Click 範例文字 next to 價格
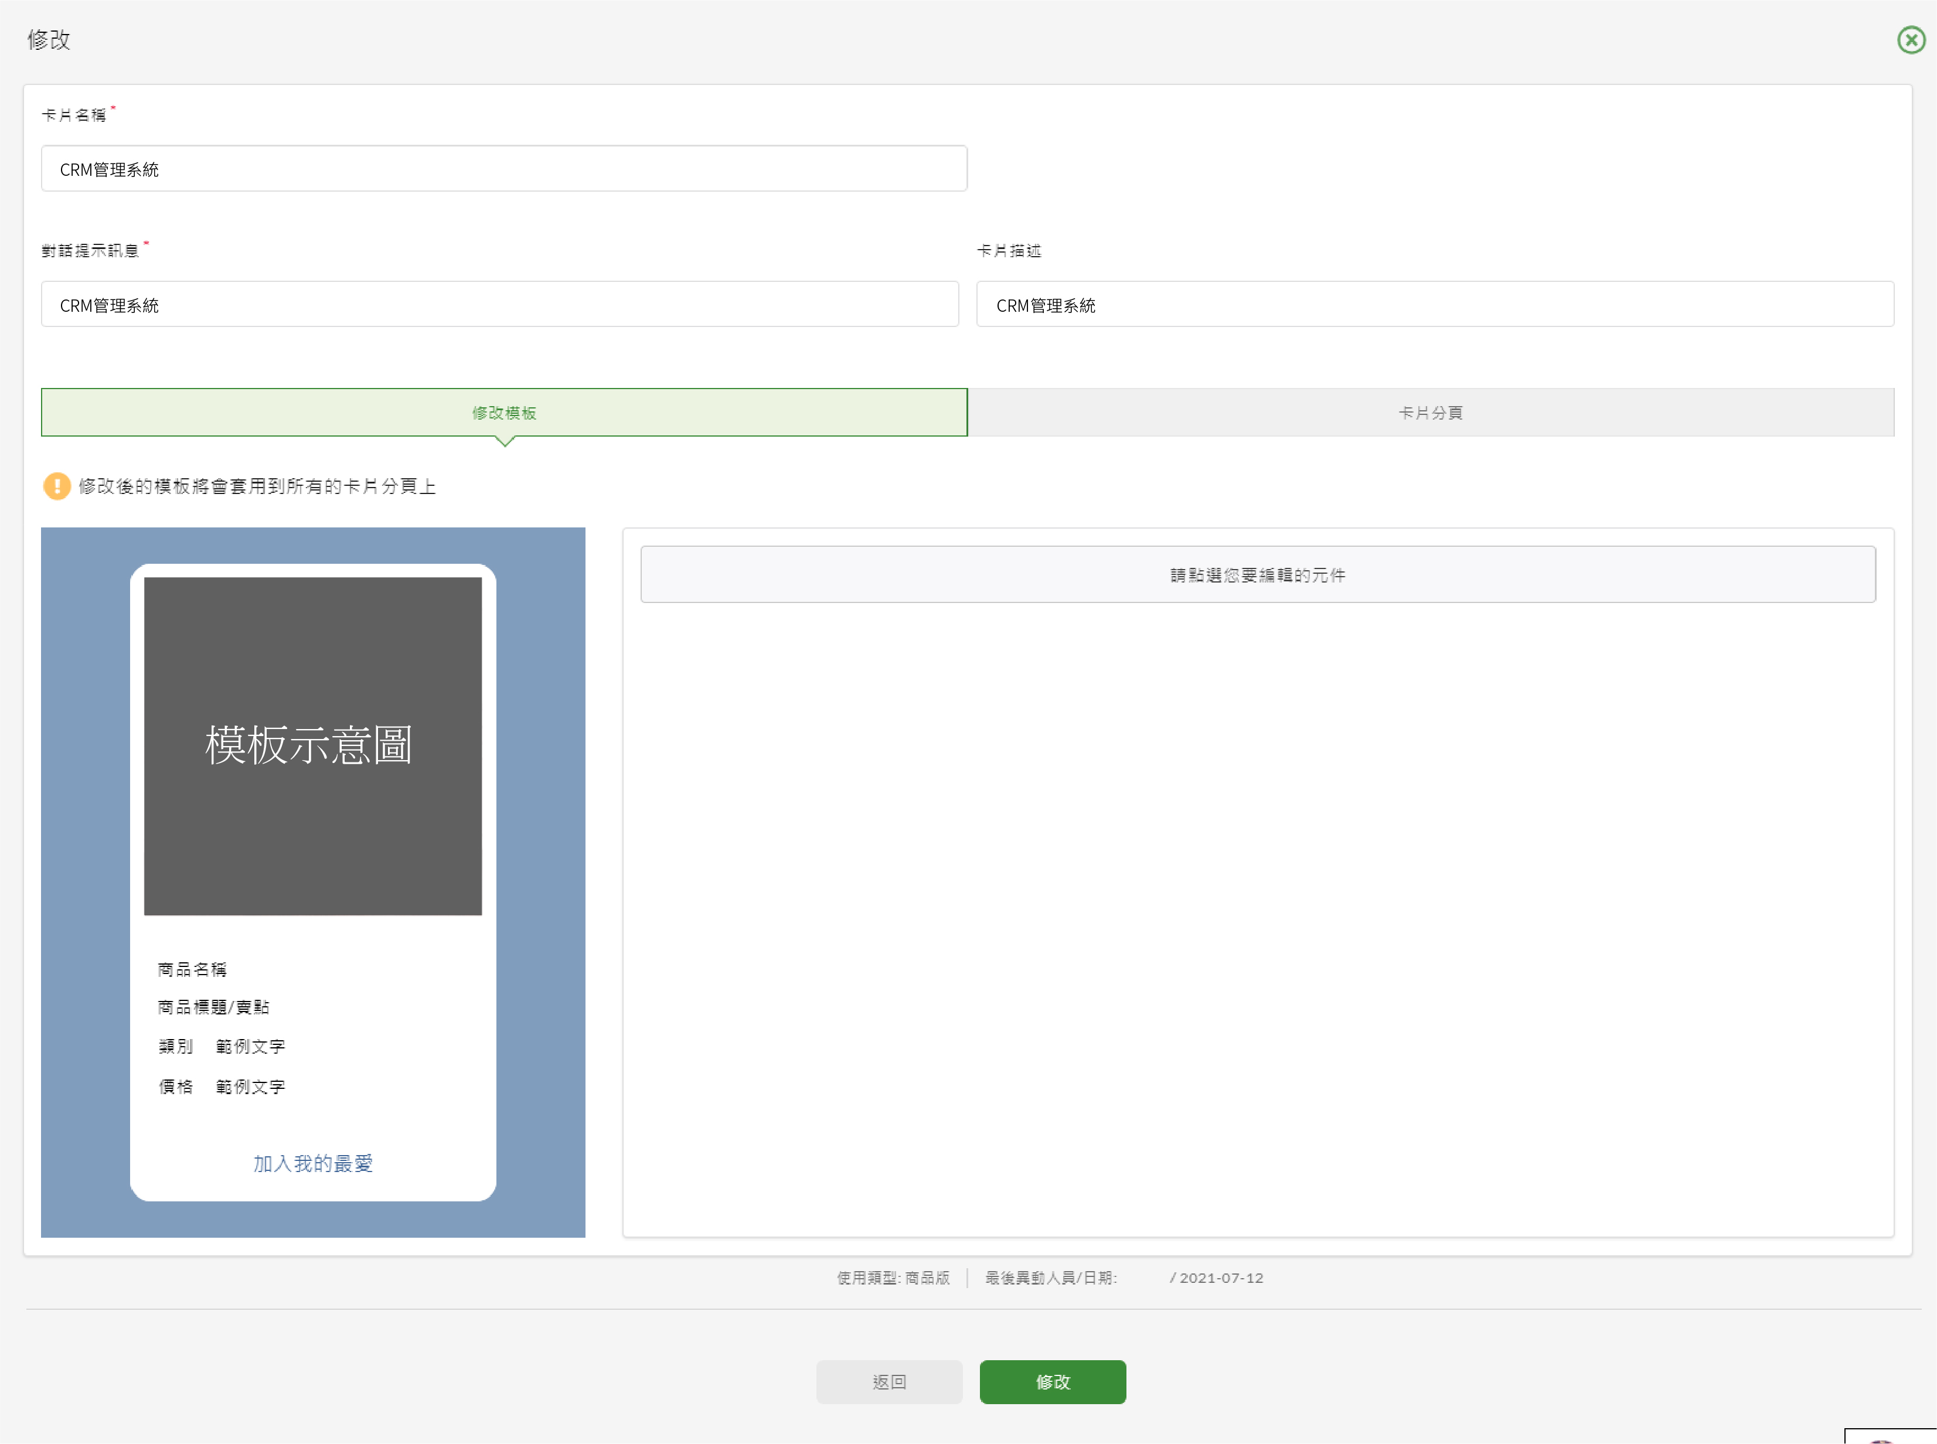The height and width of the screenshot is (1444, 1937). 250,1087
